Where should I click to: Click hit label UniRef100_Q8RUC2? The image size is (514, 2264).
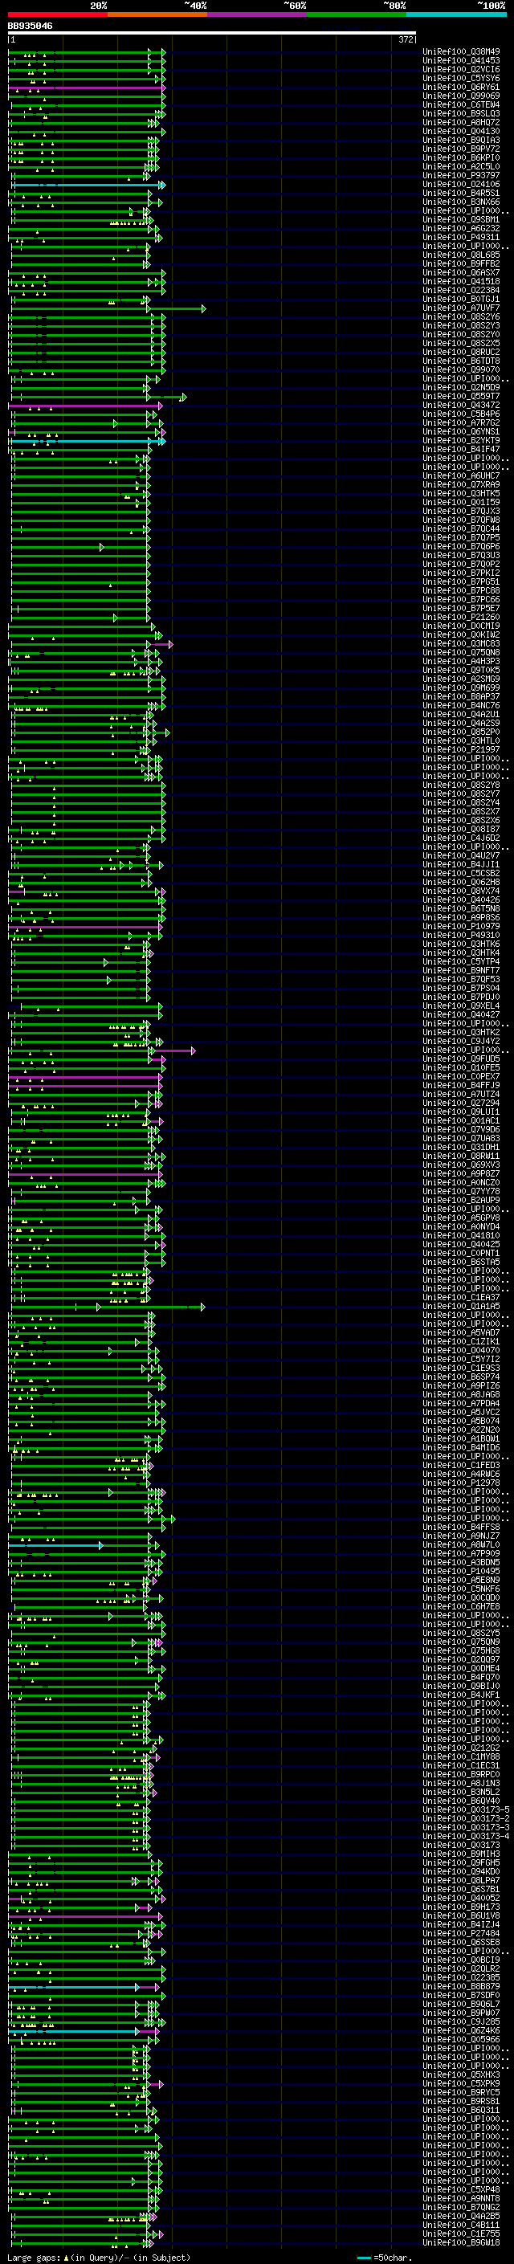click(x=461, y=353)
